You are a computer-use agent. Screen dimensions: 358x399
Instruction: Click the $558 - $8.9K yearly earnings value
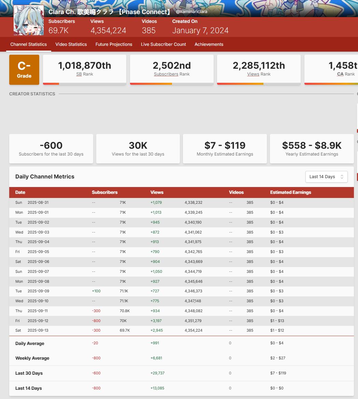pyautogui.click(x=312, y=145)
